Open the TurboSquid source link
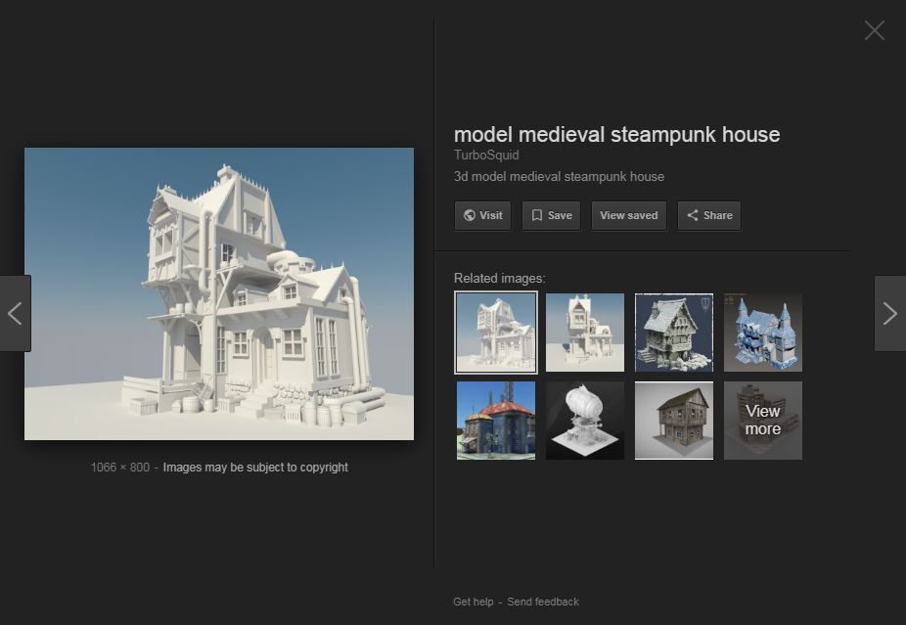Image resolution: width=906 pixels, height=625 pixels. tap(486, 155)
